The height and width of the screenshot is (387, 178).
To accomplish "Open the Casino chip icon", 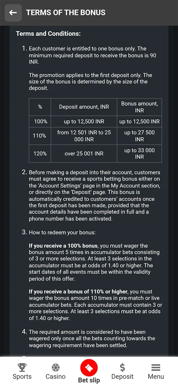I will (x=55, y=368).
